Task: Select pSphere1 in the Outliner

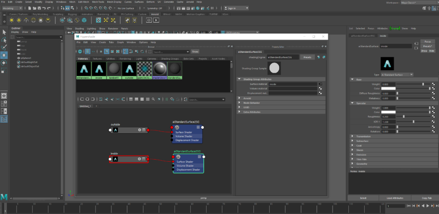Action: click(26, 58)
